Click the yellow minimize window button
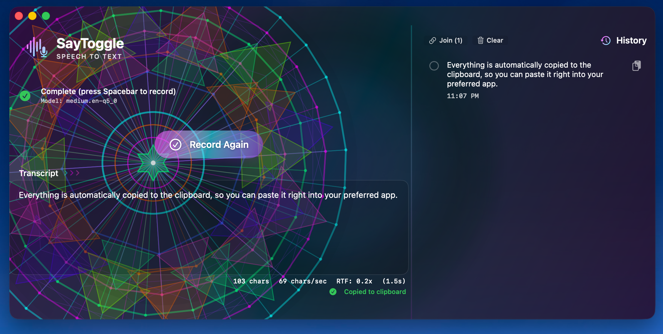663x334 pixels. (x=32, y=16)
